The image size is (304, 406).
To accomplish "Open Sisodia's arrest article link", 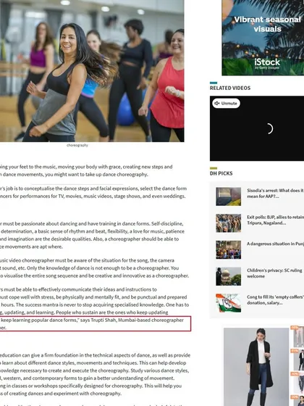I will (275, 193).
